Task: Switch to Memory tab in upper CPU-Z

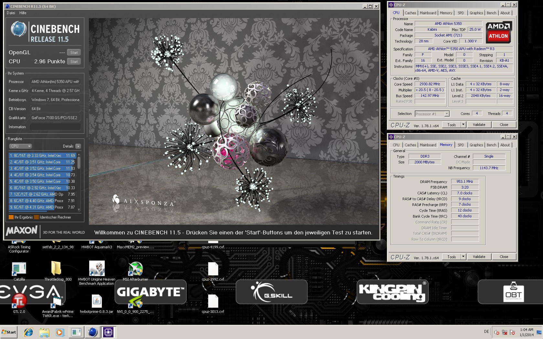Action: [x=446, y=13]
